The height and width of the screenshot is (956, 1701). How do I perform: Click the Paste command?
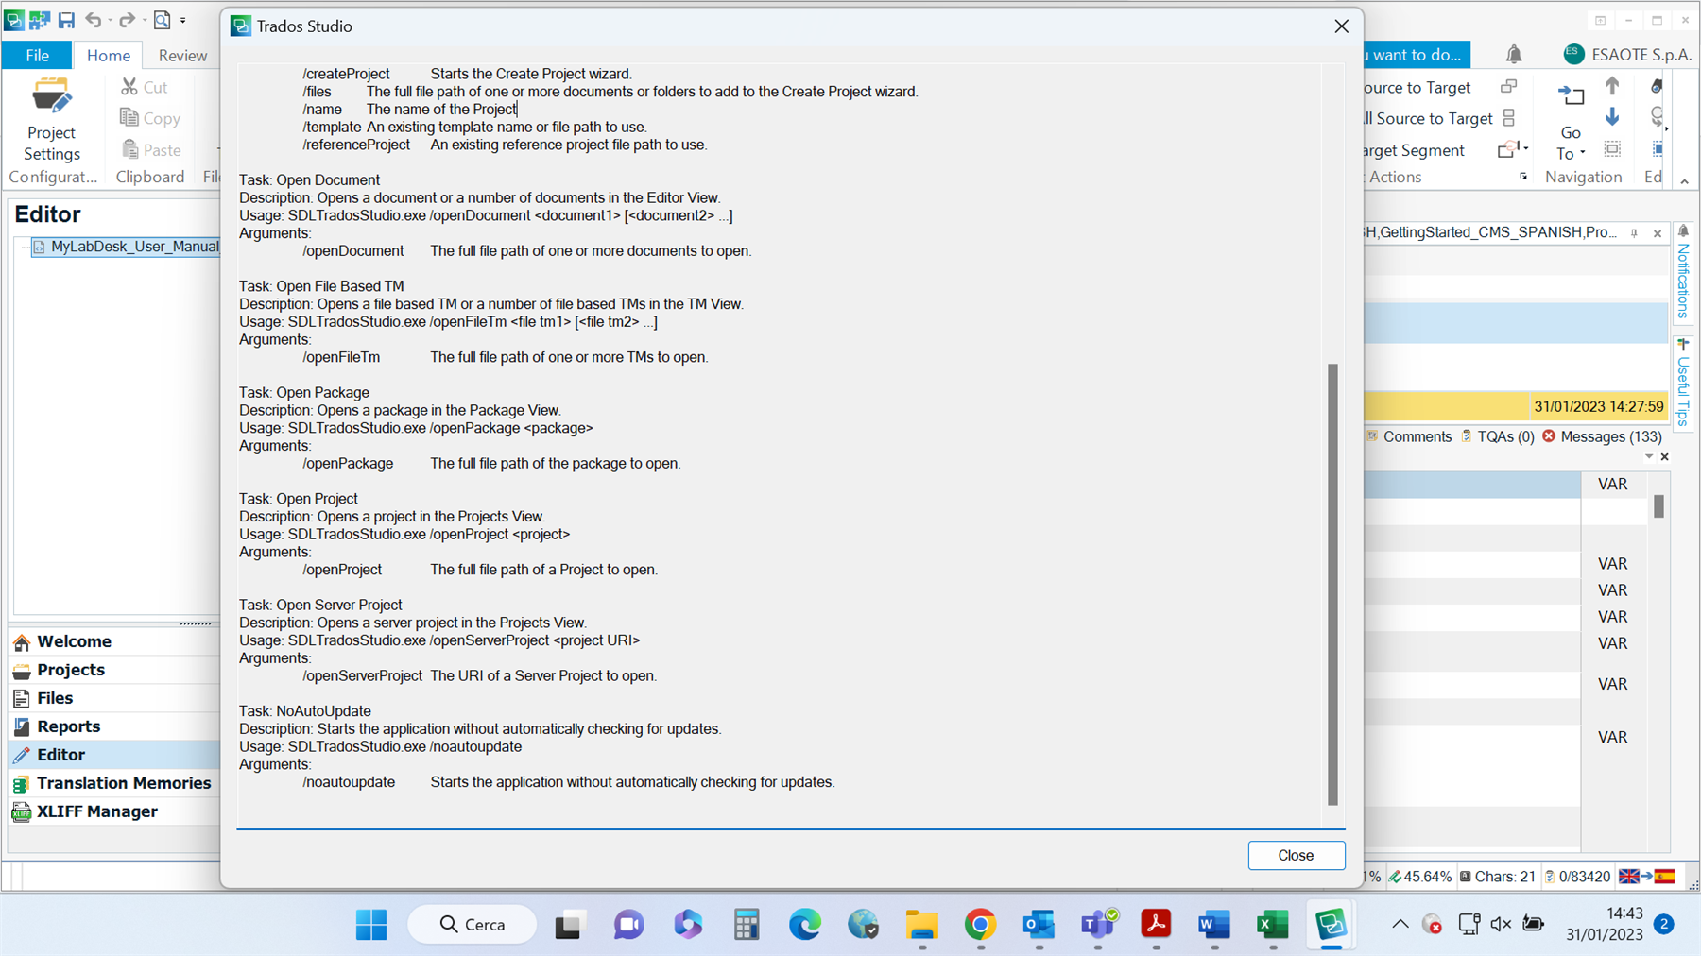(150, 149)
